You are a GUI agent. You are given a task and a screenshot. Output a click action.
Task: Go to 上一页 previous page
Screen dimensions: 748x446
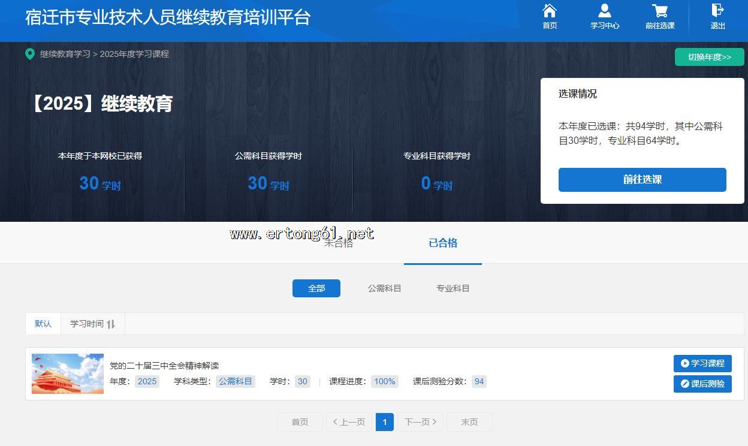[x=349, y=422]
